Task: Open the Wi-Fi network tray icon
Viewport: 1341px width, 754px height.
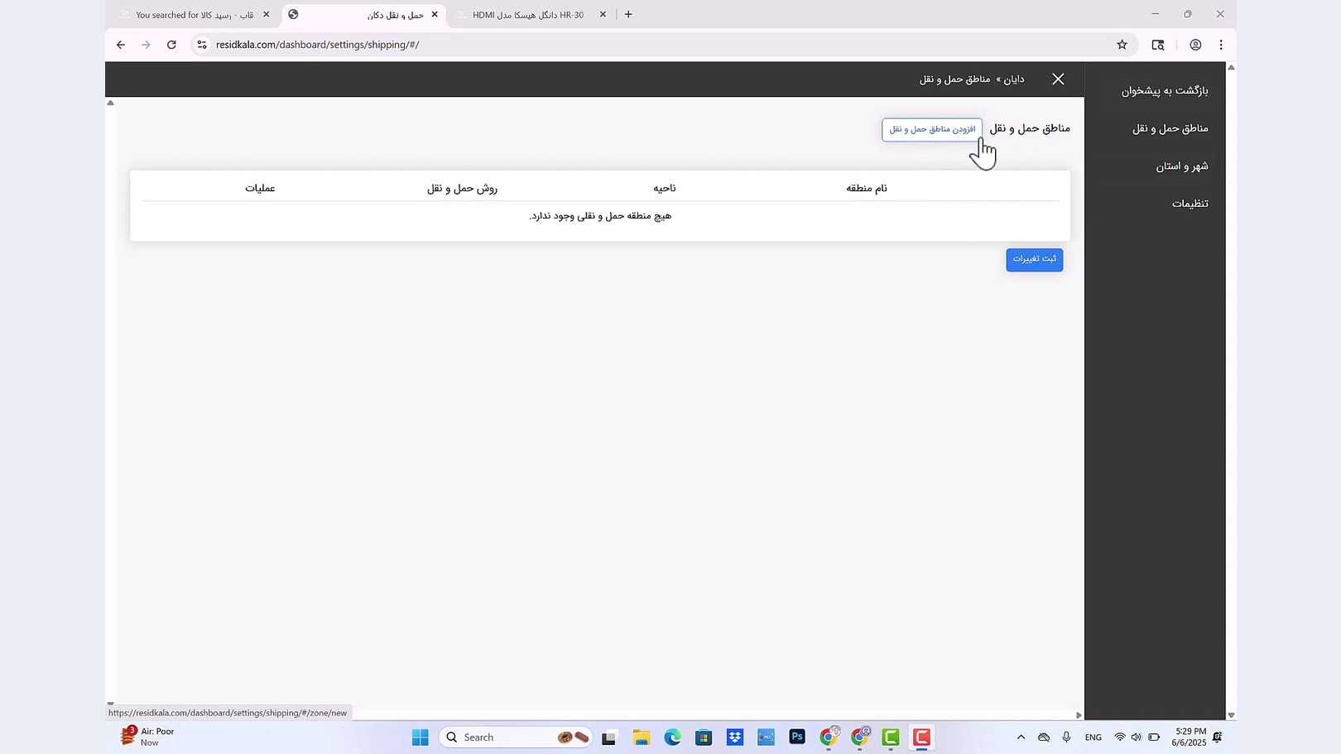Action: [1120, 737]
